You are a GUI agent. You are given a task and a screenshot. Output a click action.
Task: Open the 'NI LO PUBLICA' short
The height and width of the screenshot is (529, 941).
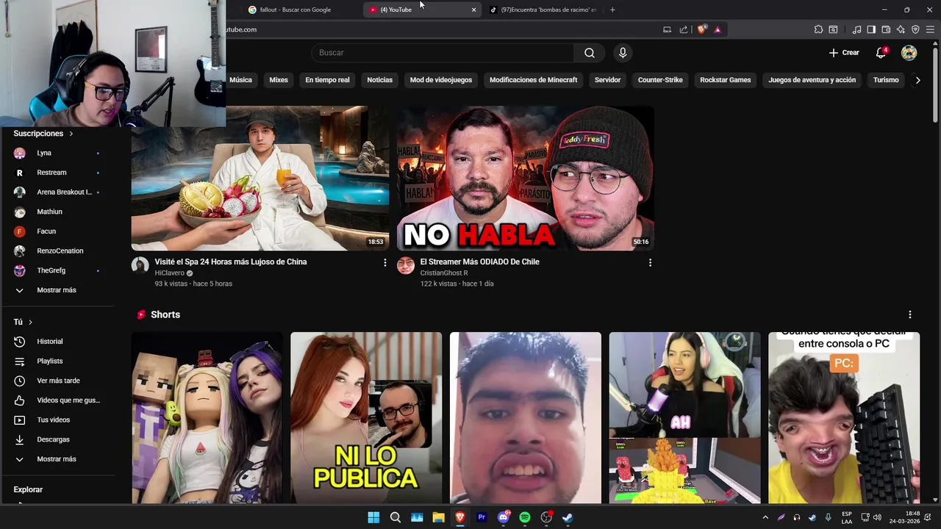point(366,417)
